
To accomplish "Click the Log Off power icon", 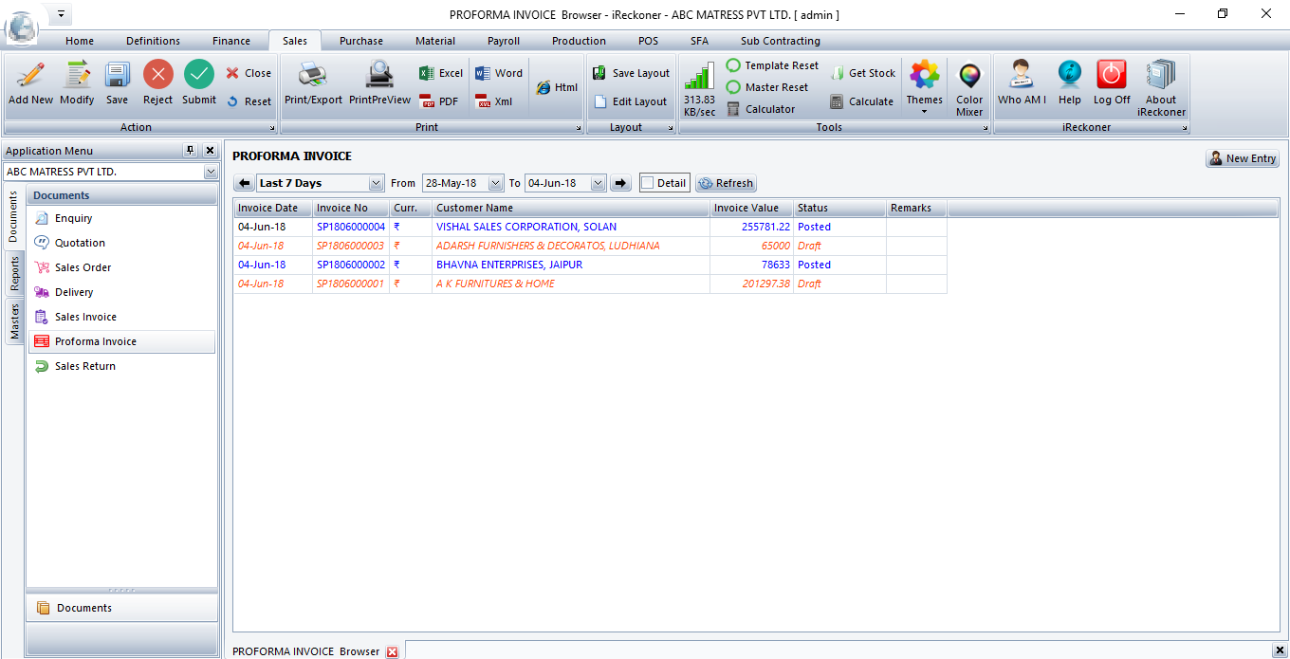I will click(x=1111, y=75).
